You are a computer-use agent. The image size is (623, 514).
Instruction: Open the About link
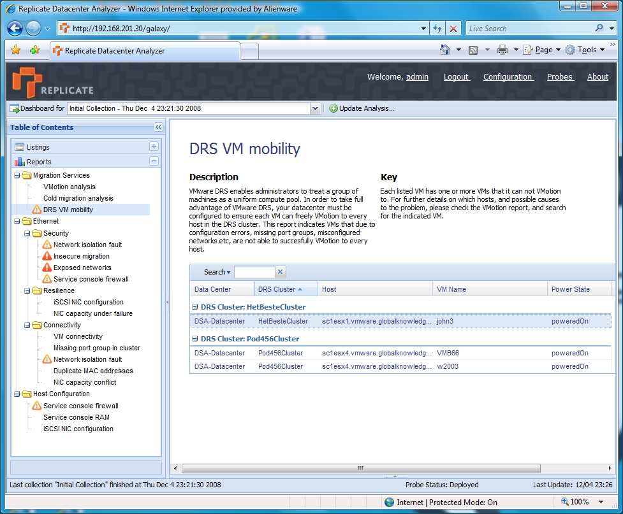[597, 77]
